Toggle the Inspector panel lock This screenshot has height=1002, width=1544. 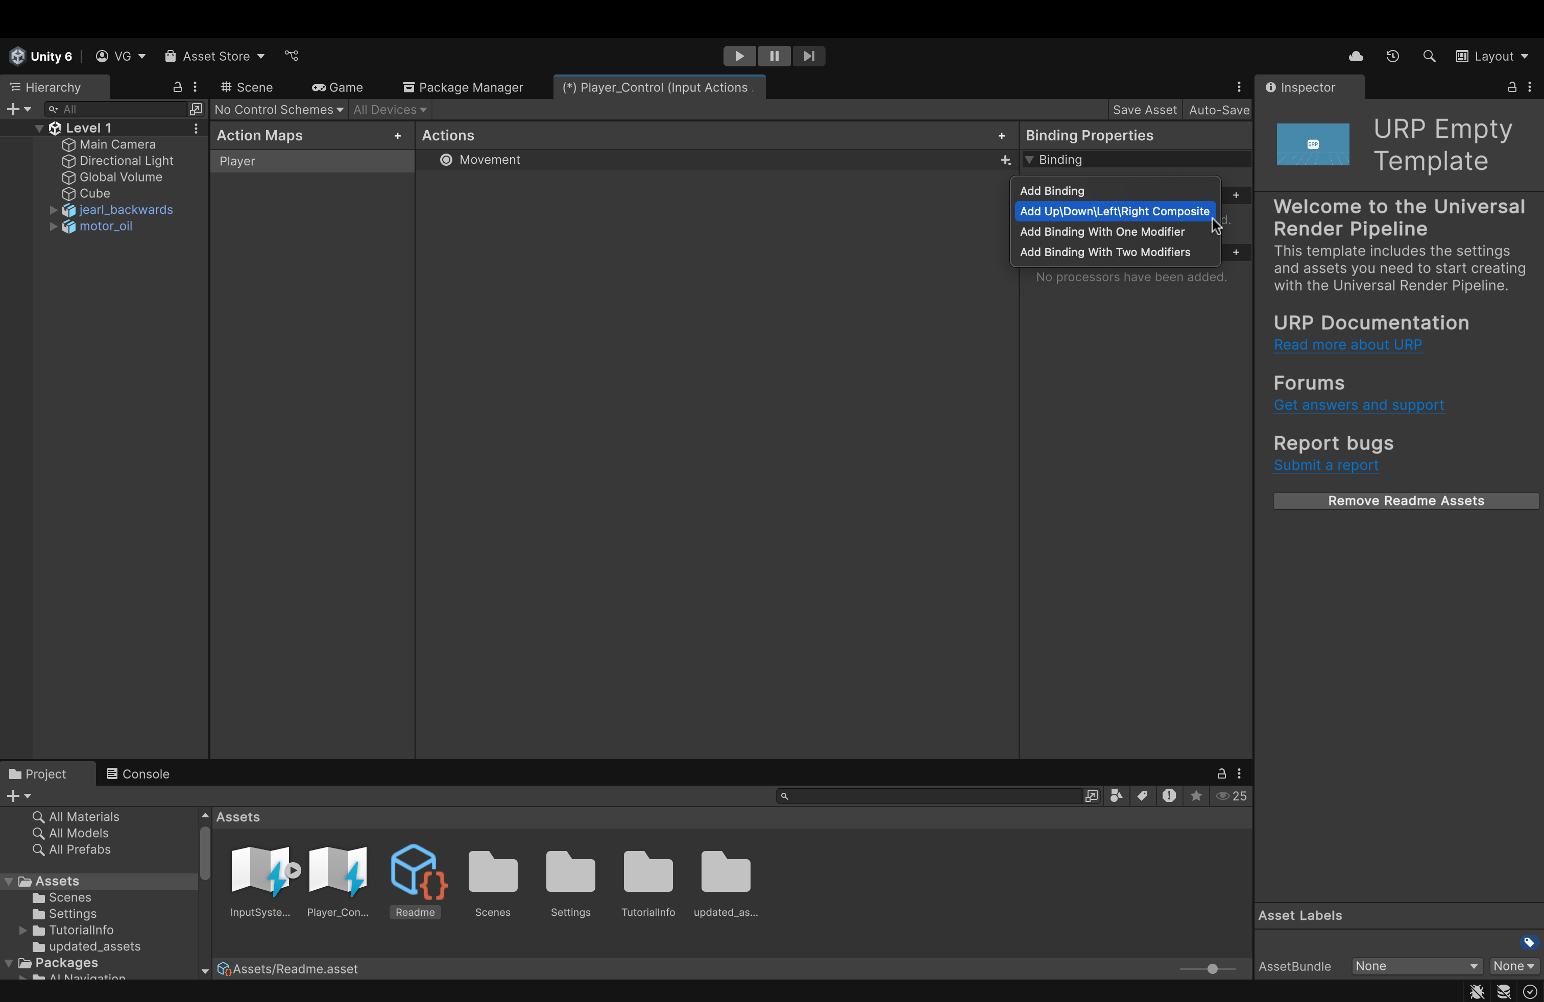(x=1511, y=87)
